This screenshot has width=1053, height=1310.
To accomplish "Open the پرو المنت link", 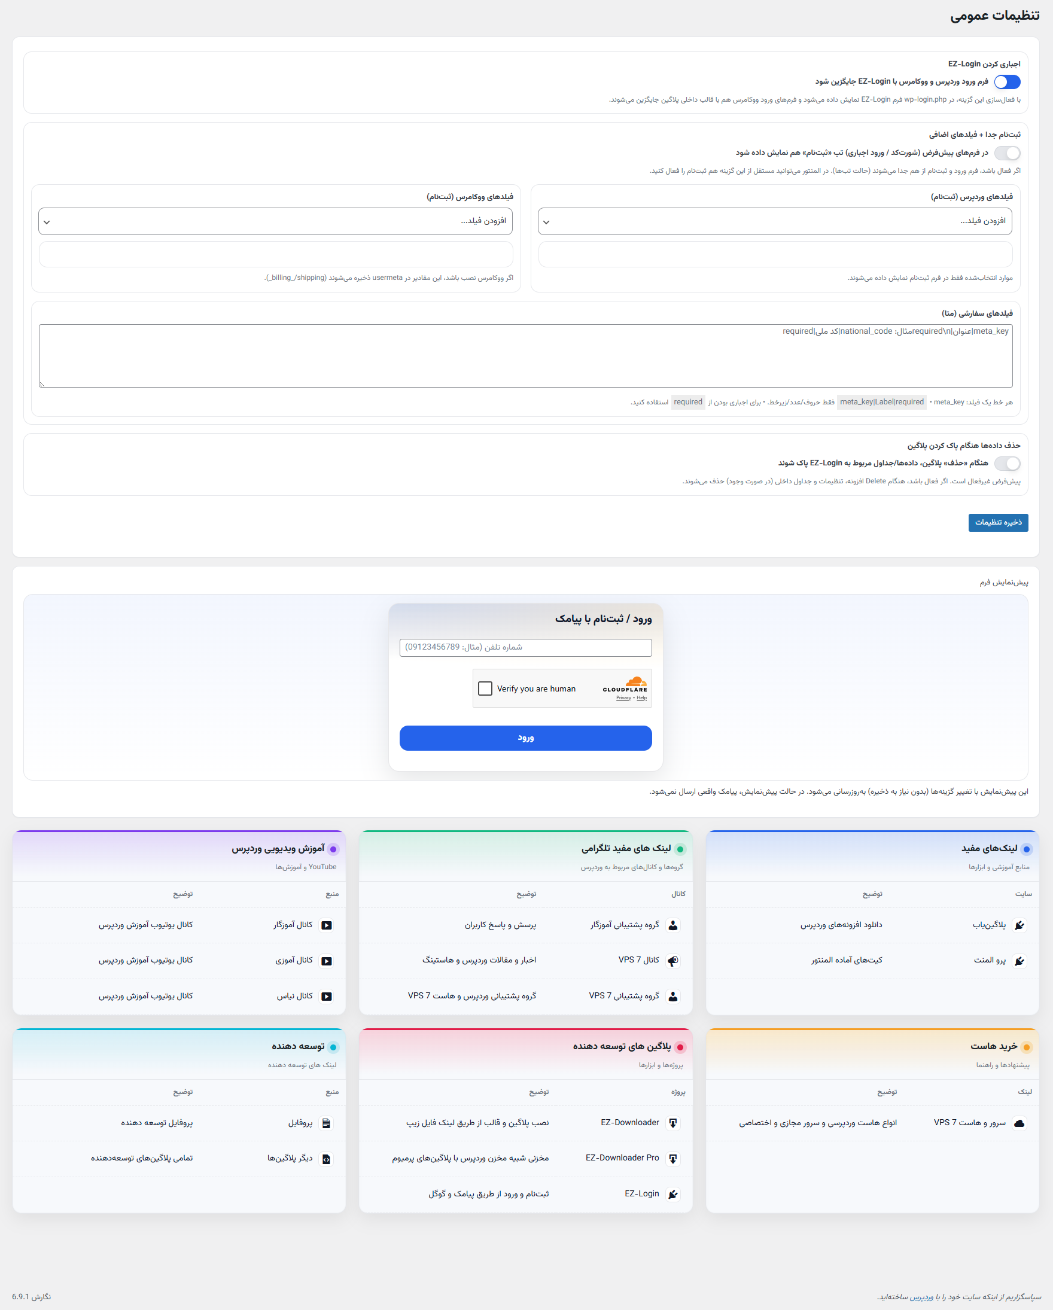I will pyautogui.click(x=990, y=961).
